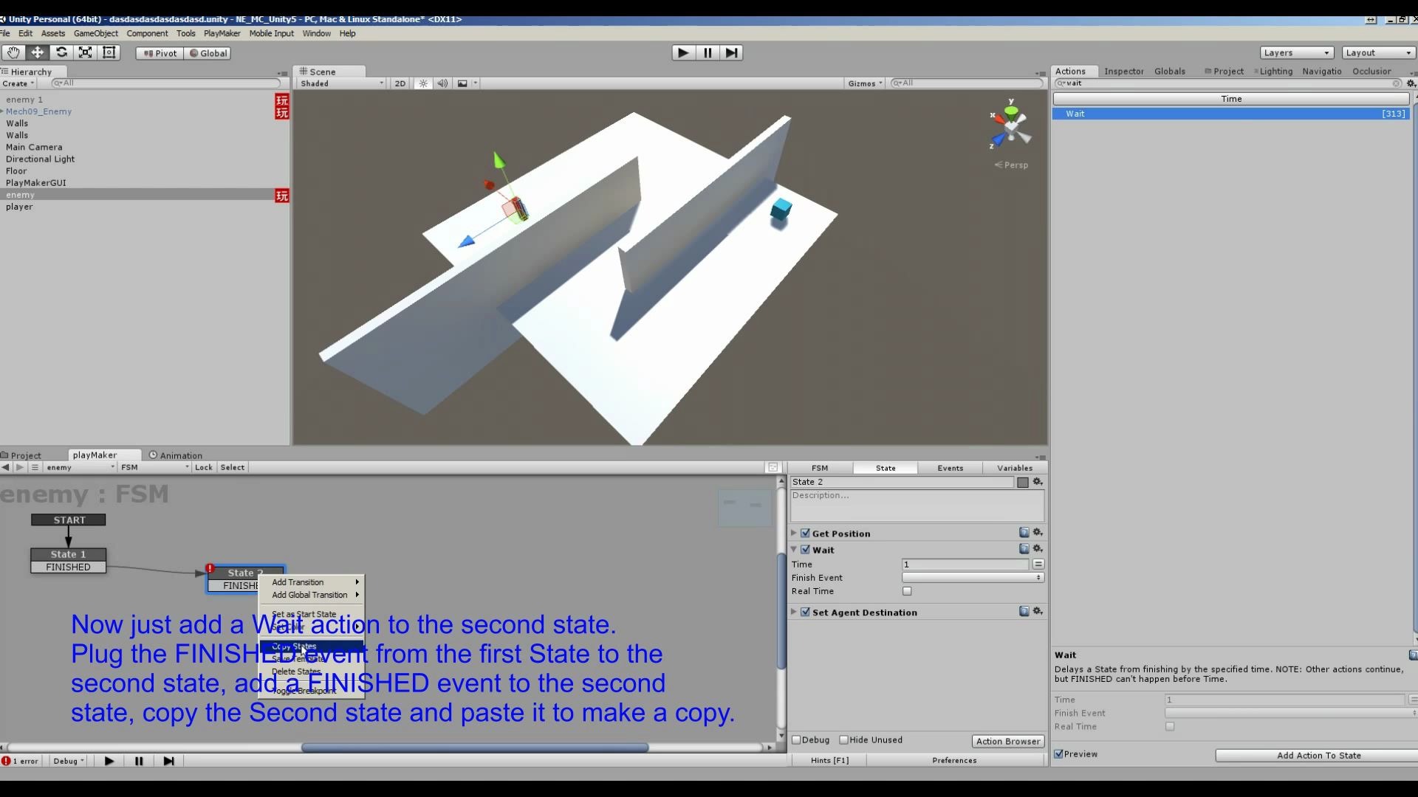Uncheck the Get Position action checkbox

(x=806, y=533)
